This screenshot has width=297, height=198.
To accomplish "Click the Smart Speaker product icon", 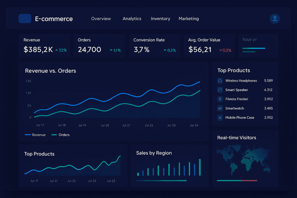I will [220, 90].
